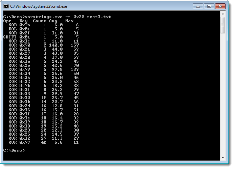Image resolution: width=234 pixels, height=169 pixels.
Task: Click the XOR 0x70 result row
Action: click(41, 45)
